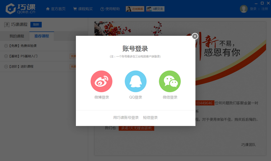Click the 巧课团队 signature text

[248, 145]
